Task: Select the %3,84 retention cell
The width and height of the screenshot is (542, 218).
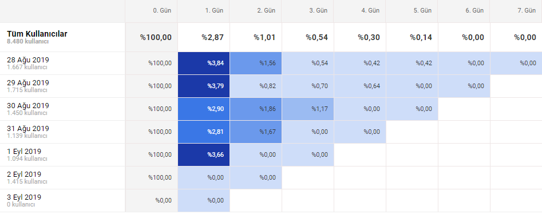Action: 204,63
